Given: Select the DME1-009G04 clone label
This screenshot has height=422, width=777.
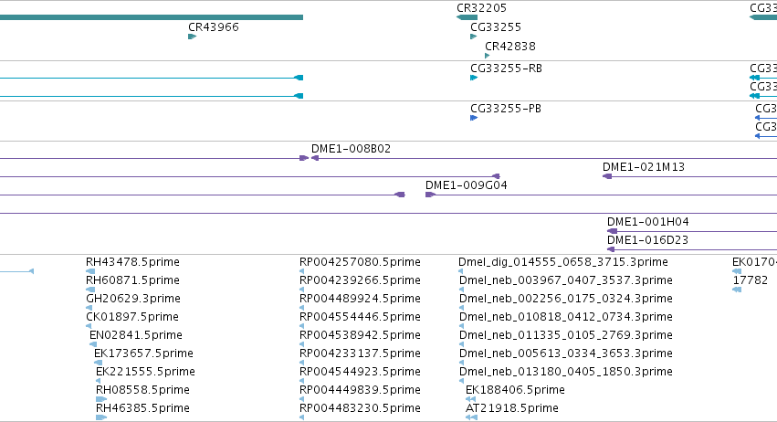Looking at the screenshot, I should coord(467,185).
